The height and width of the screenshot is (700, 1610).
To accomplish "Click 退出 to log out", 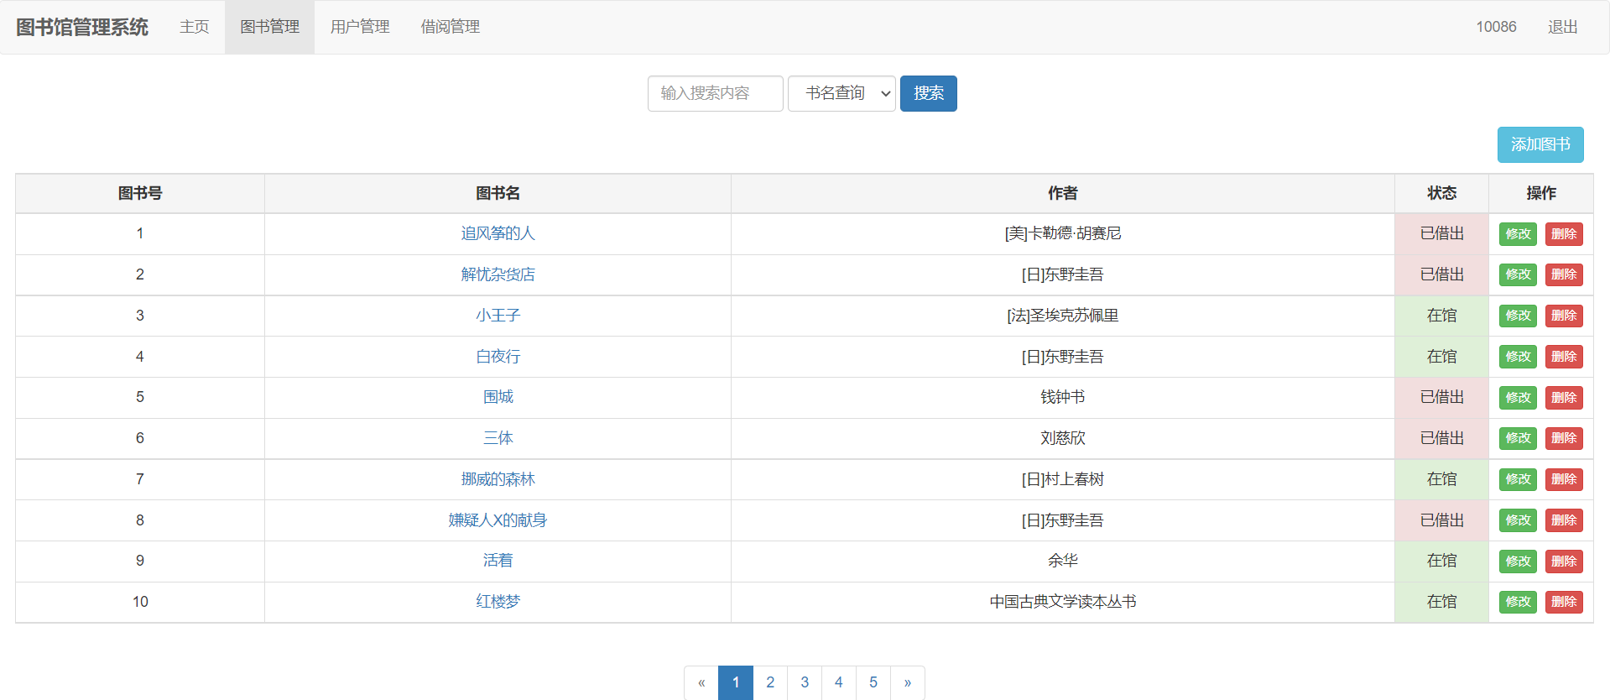I will (x=1562, y=27).
